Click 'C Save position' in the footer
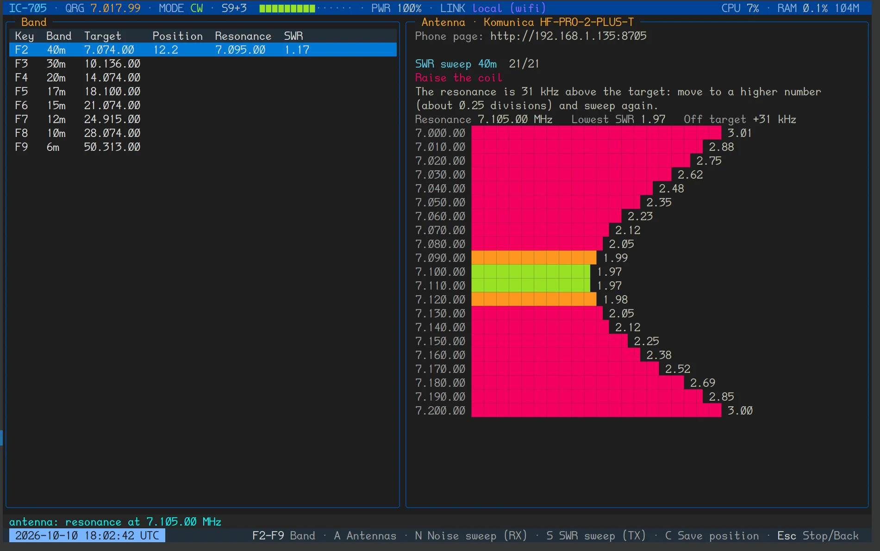Screen dimensions: 880x551 tap(712, 536)
